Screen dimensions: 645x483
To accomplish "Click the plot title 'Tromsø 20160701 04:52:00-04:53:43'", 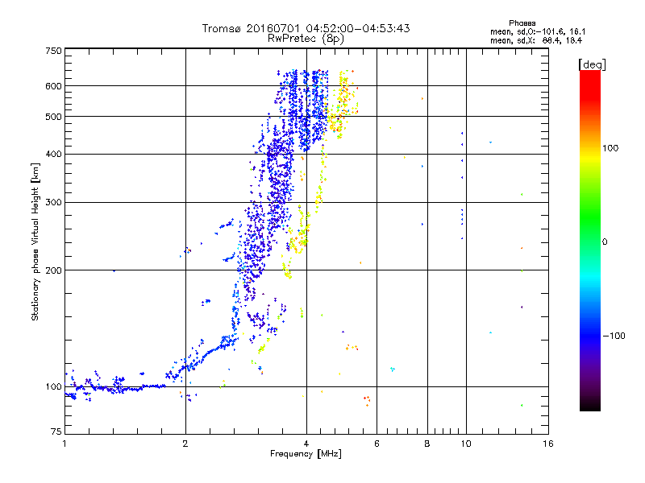I will (x=306, y=28).
